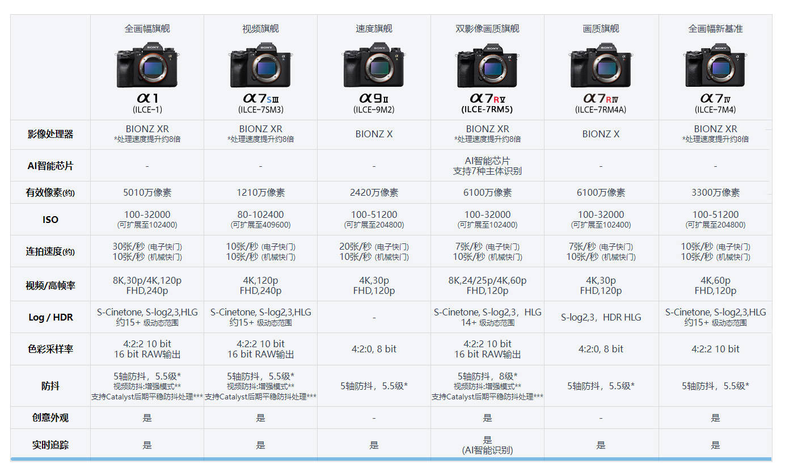Click the blue bar at the table bottom

[391, 458]
